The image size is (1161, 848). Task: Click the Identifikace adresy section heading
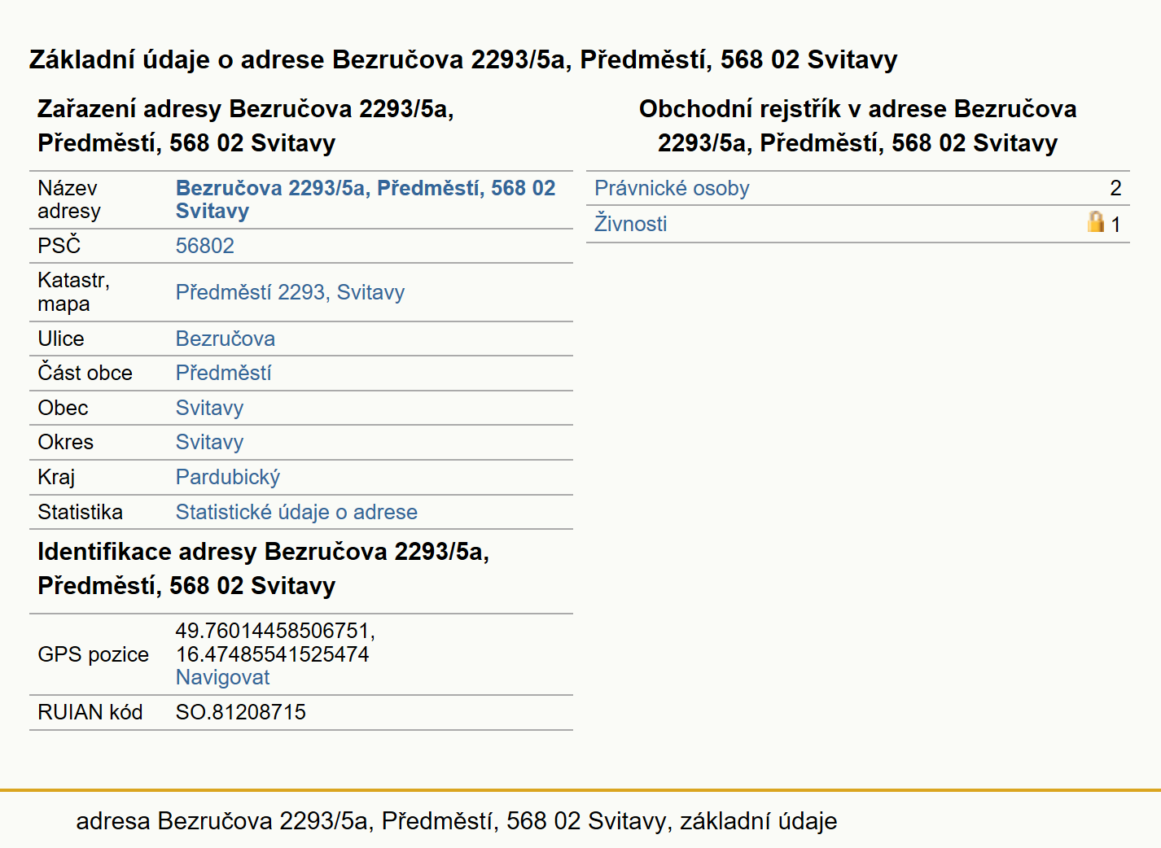tap(263, 568)
